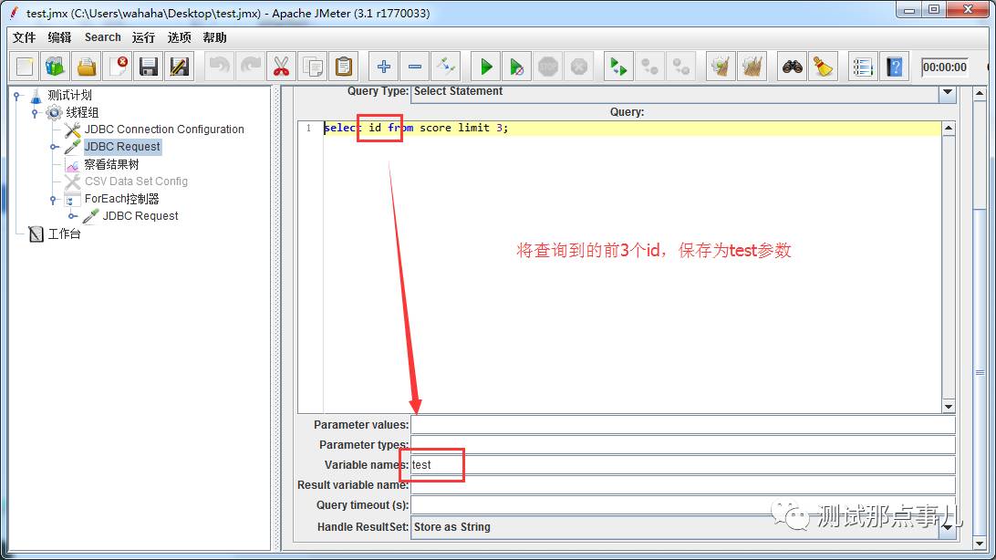
Task: Click the Parameter values field
Action: (683, 425)
